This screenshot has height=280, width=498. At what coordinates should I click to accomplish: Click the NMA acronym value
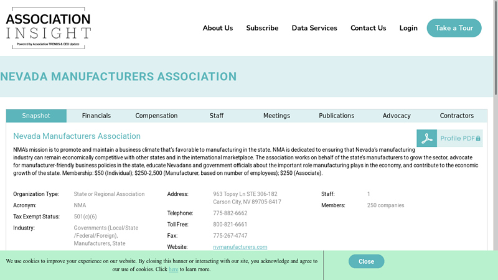tap(80, 205)
